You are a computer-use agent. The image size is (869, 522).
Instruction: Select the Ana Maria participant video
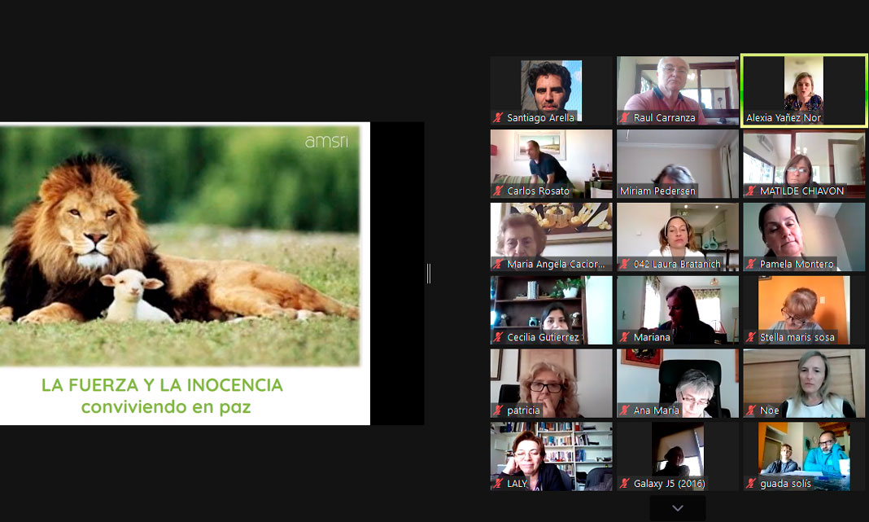pyautogui.click(x=677, y=381)
